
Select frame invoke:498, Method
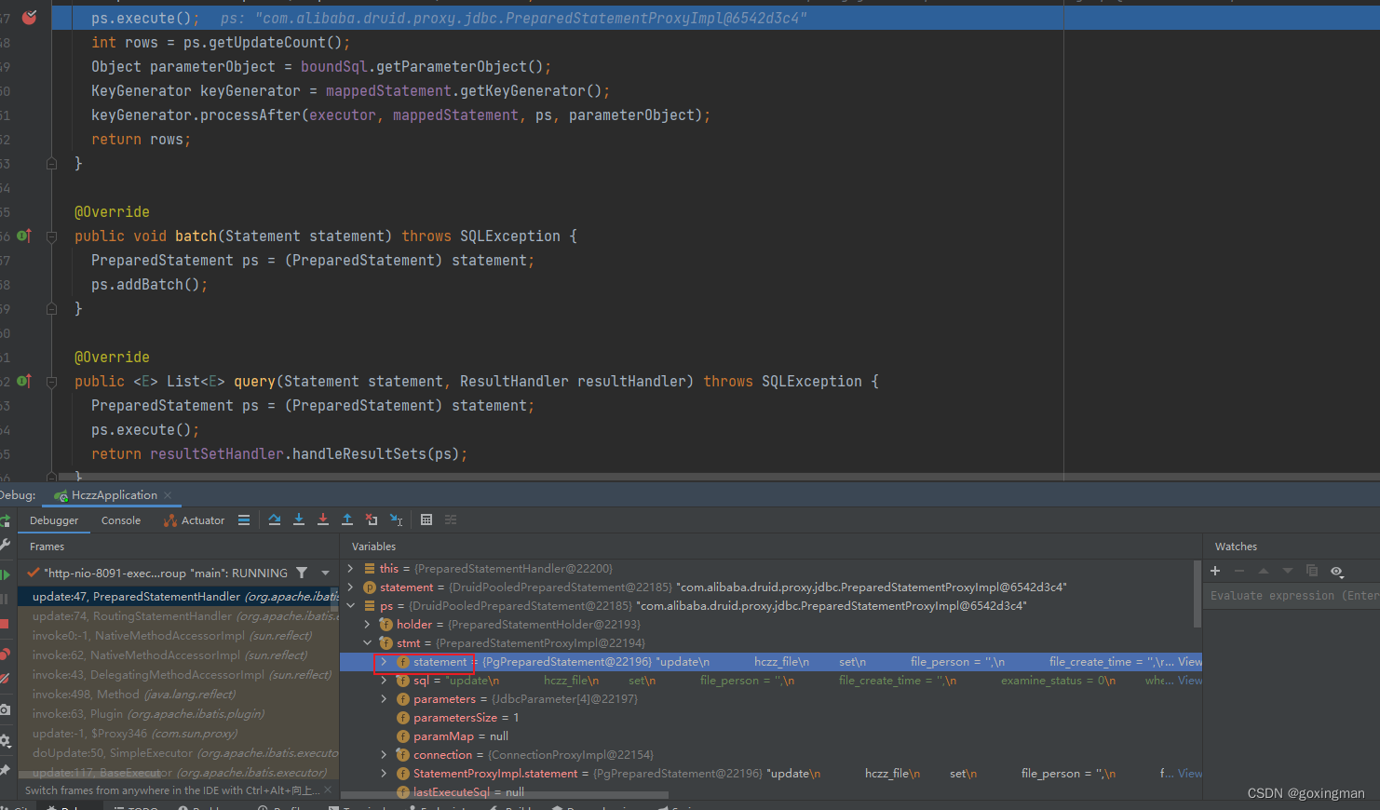[x=179, y=695]
